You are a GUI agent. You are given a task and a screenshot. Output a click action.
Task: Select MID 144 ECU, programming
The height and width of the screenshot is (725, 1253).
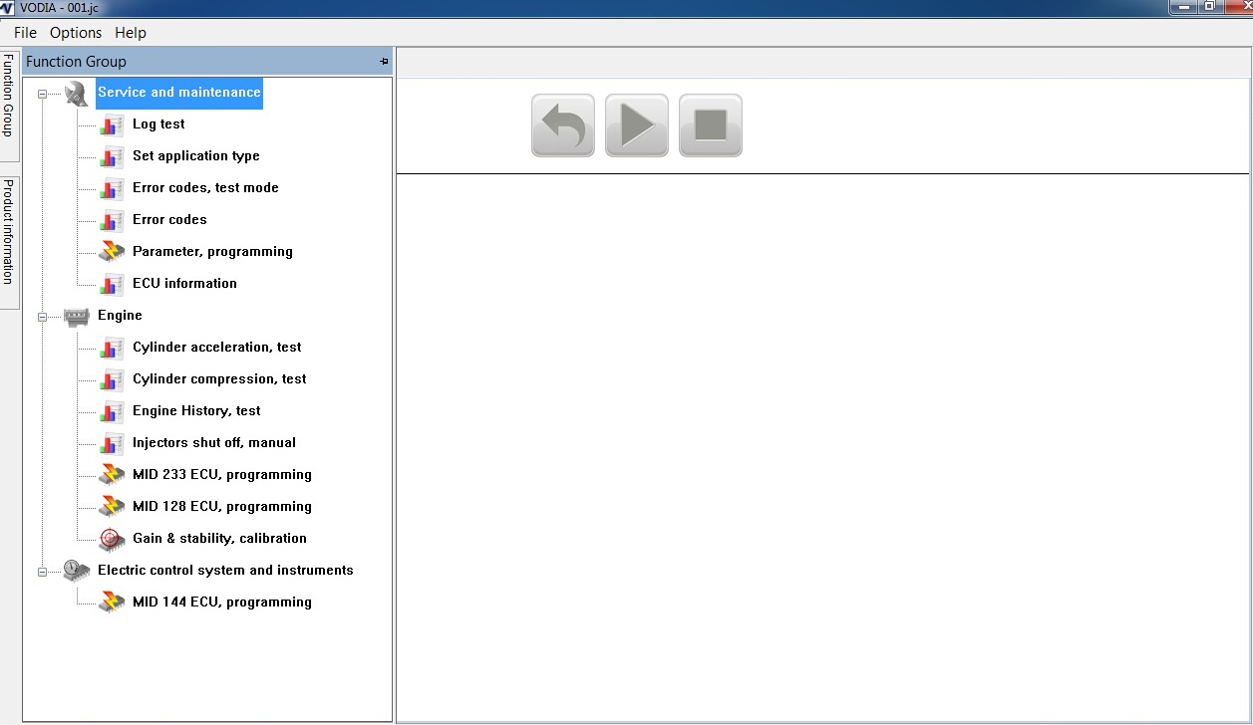[x=221, y=603]
